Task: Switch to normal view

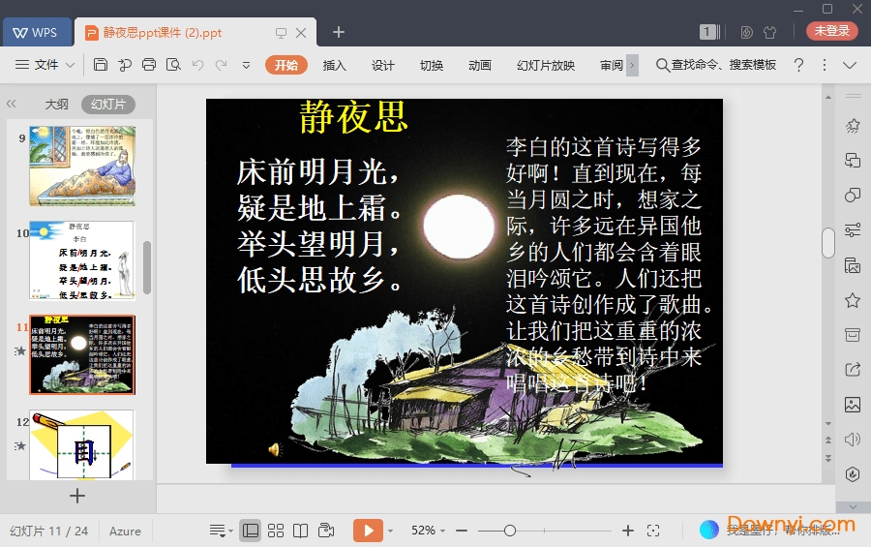Action: coord(251,531)
